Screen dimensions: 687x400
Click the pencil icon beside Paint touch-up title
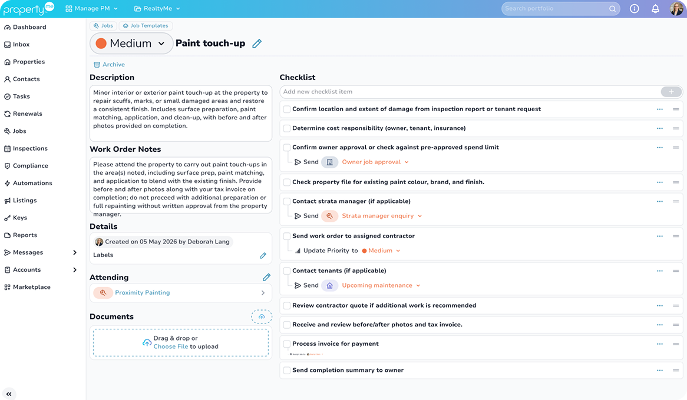pyautogui.click(x=257, y=44)
